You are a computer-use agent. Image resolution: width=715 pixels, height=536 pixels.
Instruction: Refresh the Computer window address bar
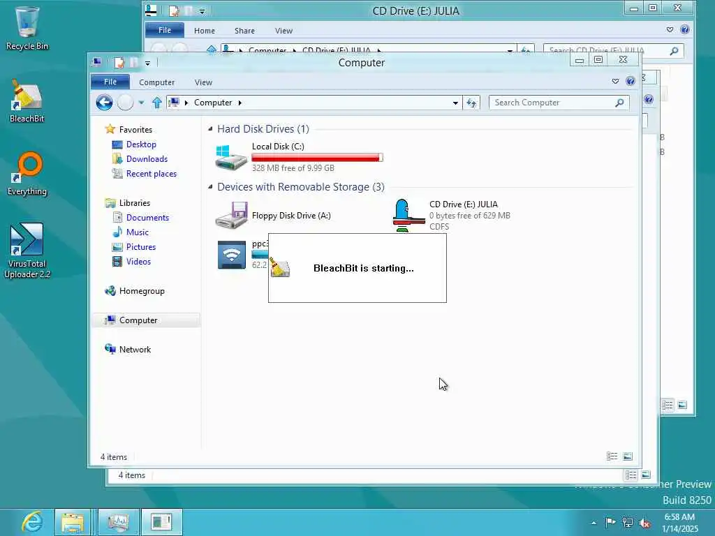tap(471, 103)
